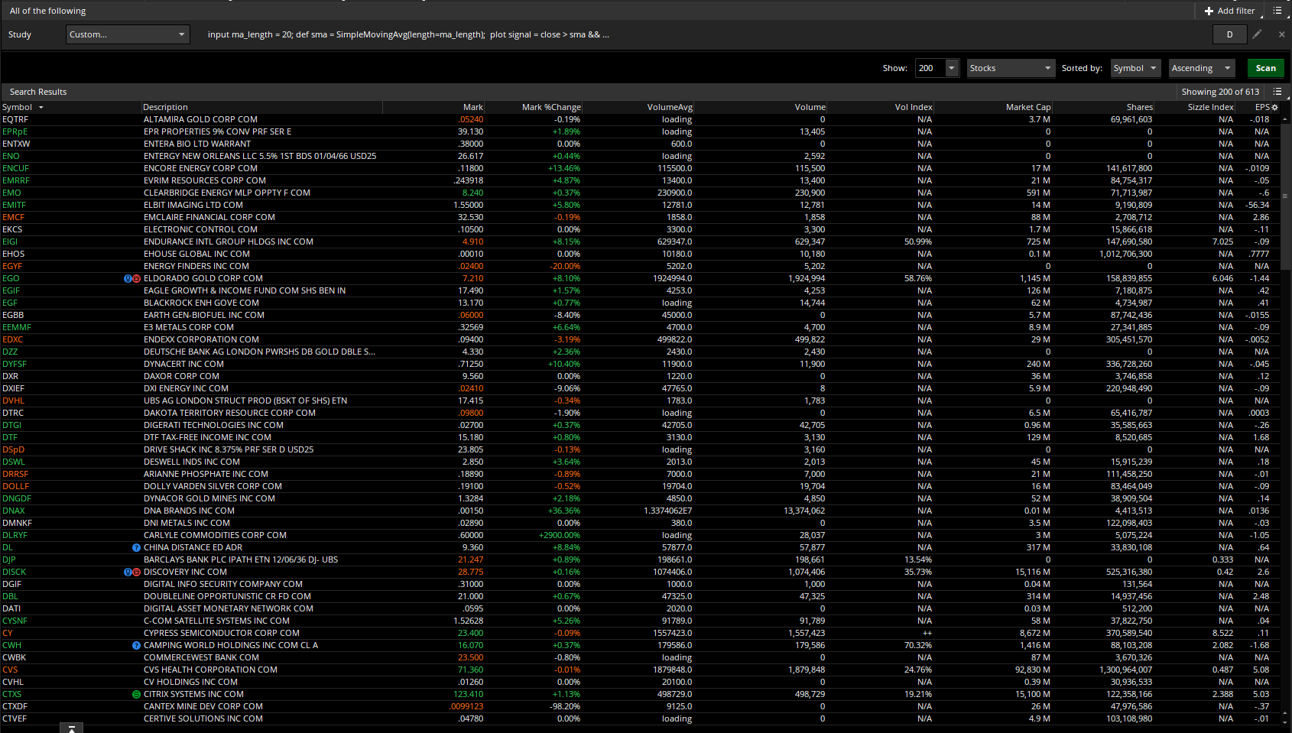Sort by the Shares column header
Image resolution: width=1292 pixels, height=733 pixels.
[x=1139, y=108]
